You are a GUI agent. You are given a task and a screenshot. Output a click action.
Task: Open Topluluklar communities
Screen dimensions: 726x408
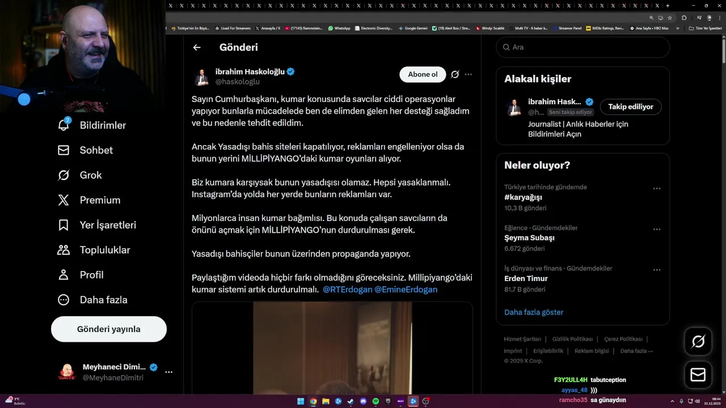(x=94, y=250)
